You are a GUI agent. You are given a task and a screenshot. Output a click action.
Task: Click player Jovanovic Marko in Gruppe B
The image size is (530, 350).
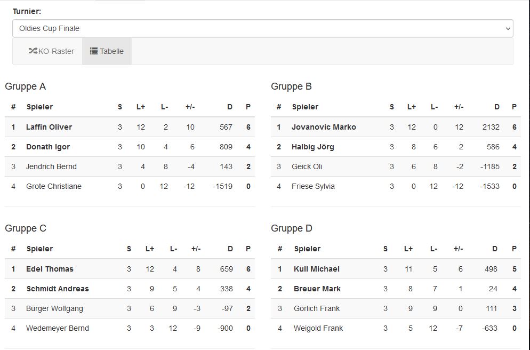click(x=324, y=127)
